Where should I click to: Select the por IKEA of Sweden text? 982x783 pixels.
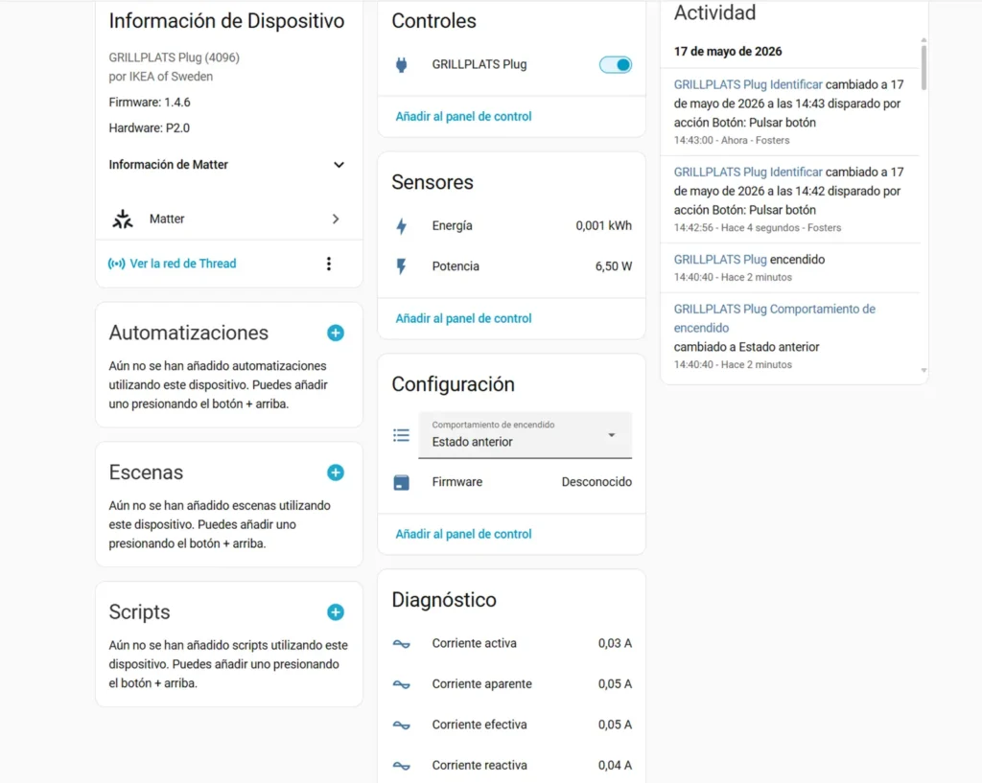point(161,77)
